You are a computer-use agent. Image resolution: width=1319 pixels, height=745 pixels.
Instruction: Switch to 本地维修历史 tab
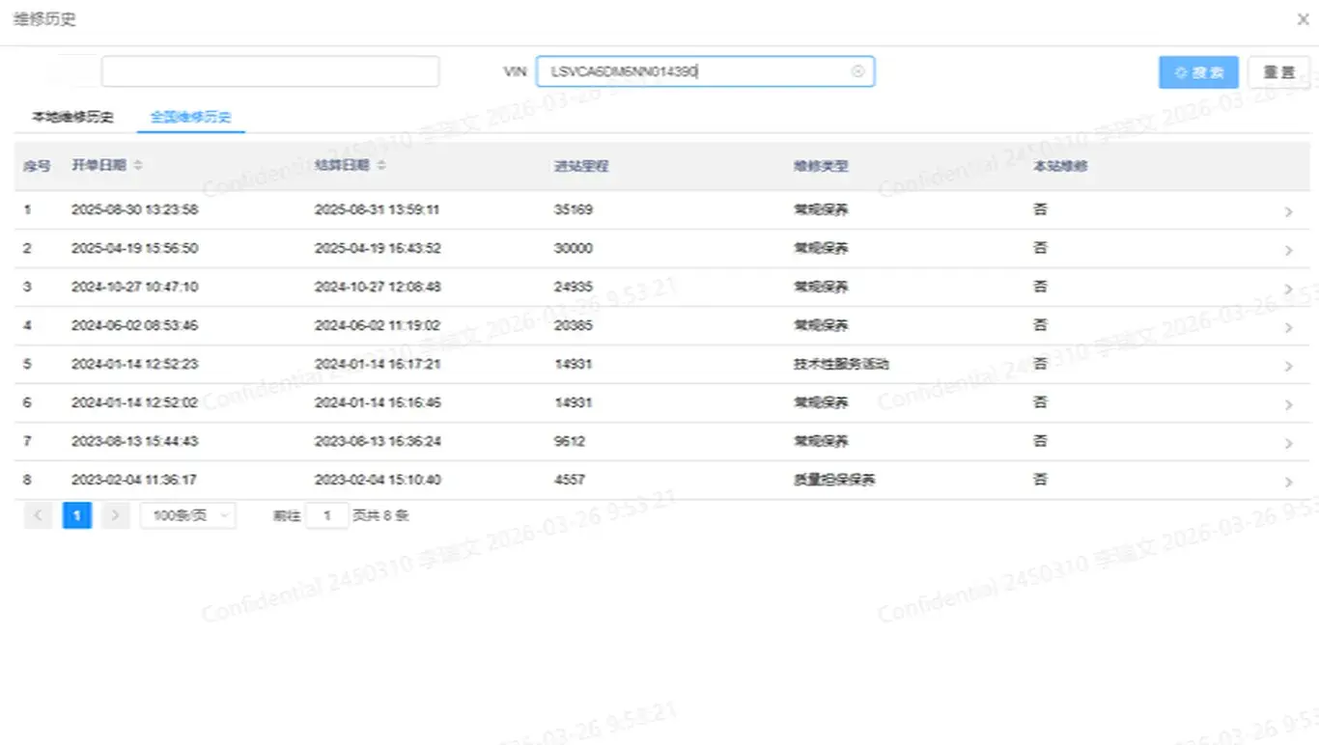72,118
